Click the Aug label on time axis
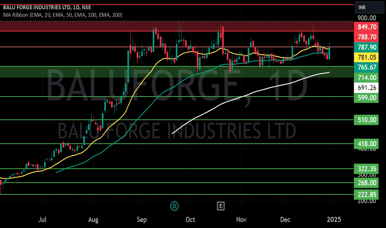The image size is (386, 228). point(93,219)
